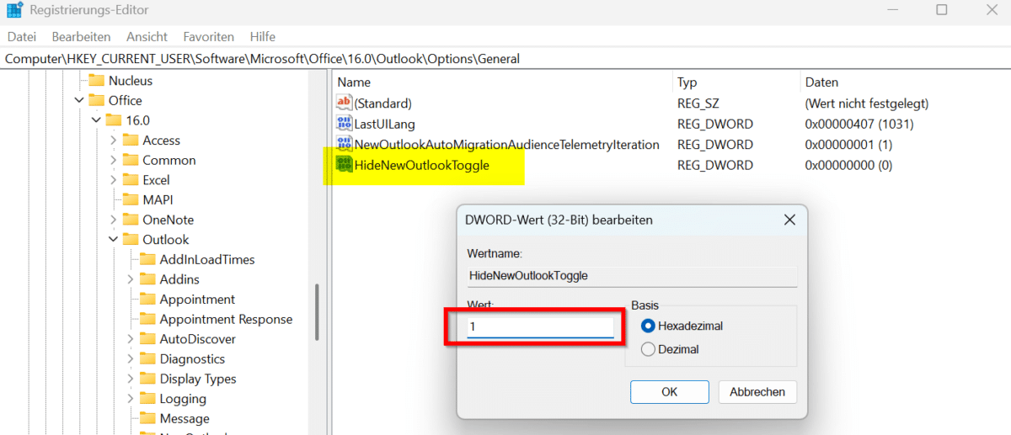
Task: Expand the Excel key in tree
Action: (113, 180)
